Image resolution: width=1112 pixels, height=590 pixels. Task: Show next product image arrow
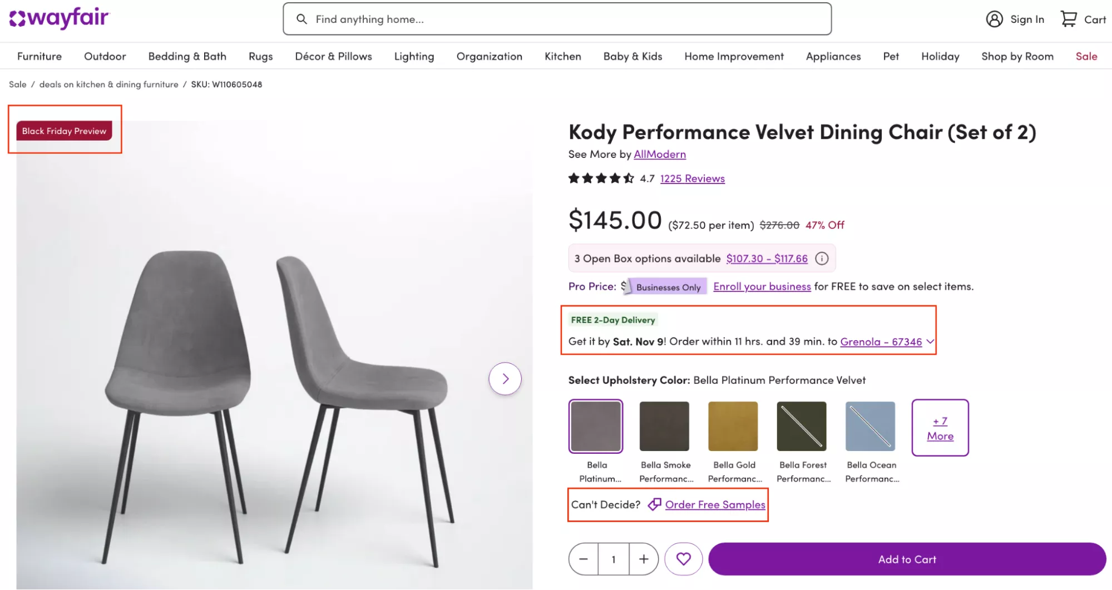pos(505,379)
